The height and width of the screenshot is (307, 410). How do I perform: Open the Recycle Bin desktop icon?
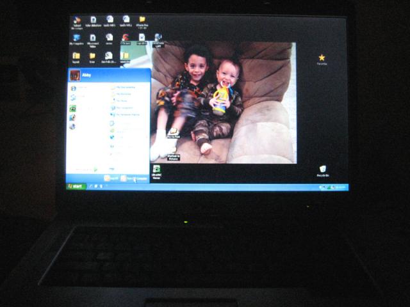323,169
